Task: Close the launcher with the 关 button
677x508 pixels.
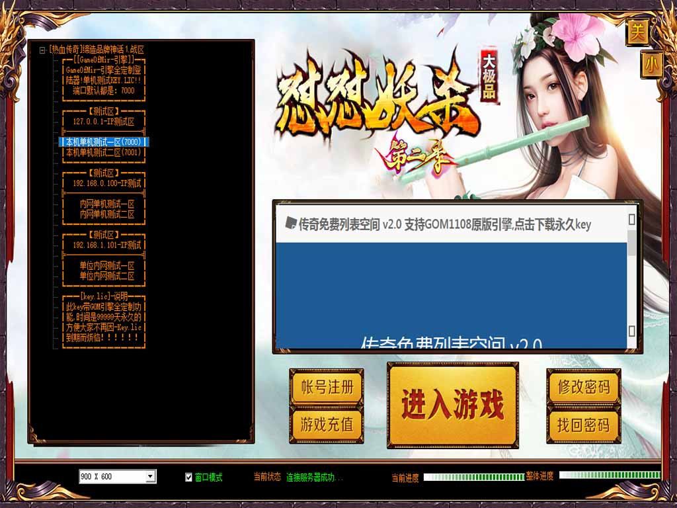Action: click(637, 32)
